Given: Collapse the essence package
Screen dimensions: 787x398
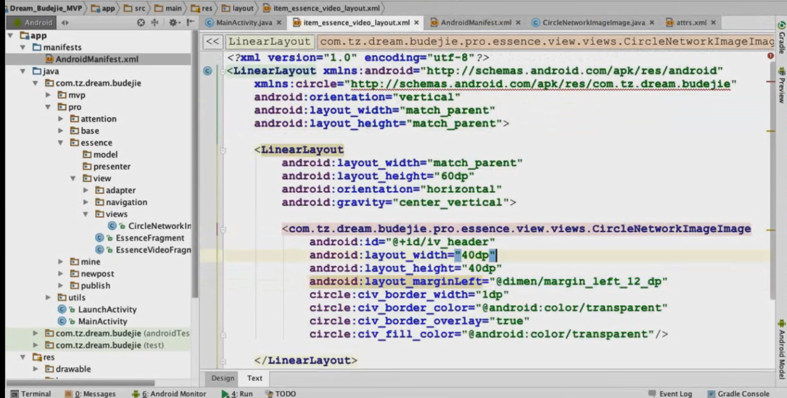Looking at the screenshot, I should tap(61, 143).
